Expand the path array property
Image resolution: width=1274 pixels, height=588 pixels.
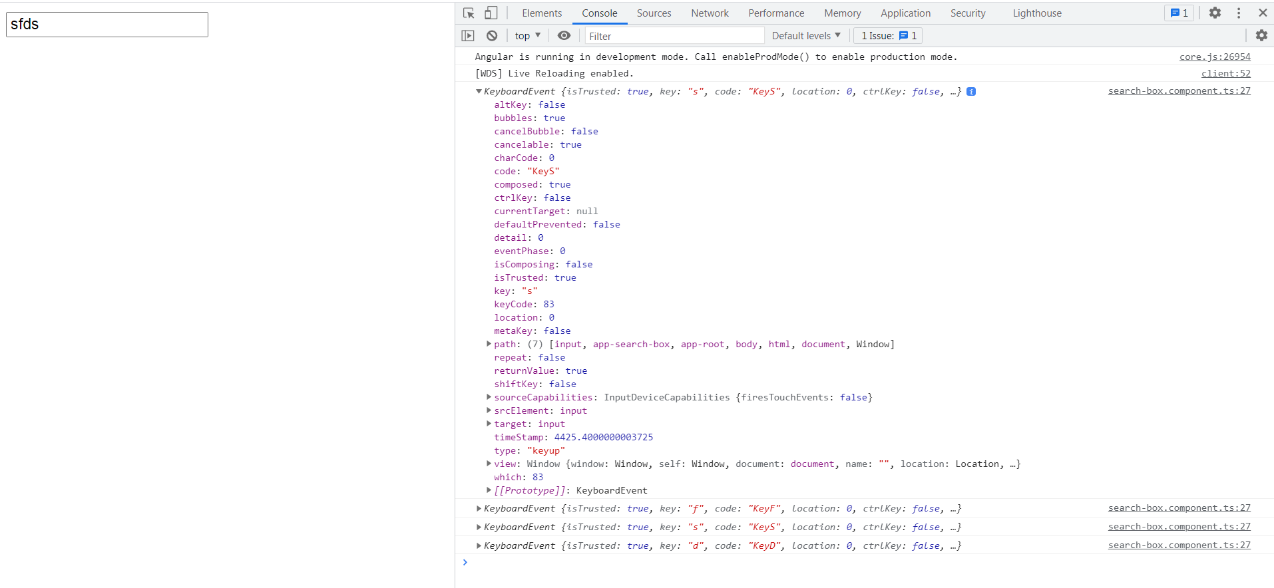[x=489, y=345]
